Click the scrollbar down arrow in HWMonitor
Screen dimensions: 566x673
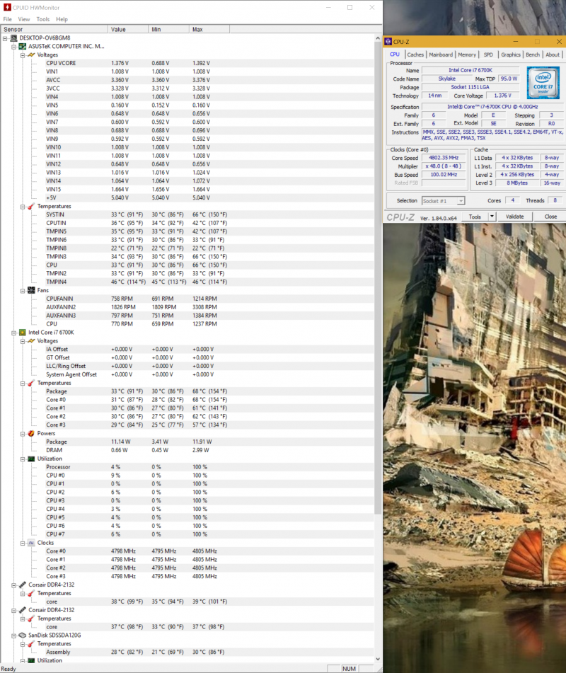378,660
